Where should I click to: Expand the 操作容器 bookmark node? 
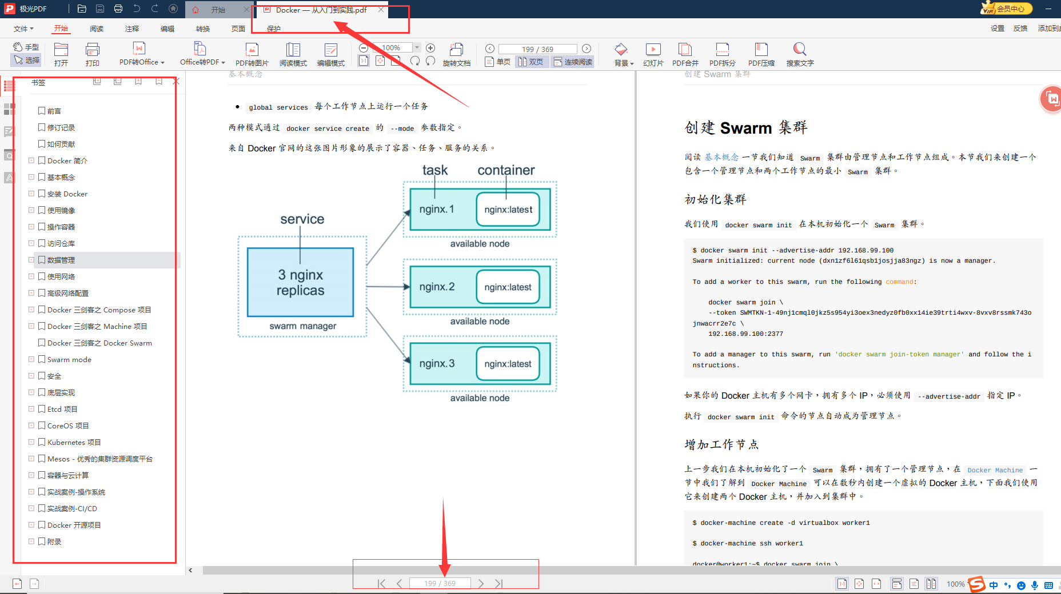pos(31,227)
